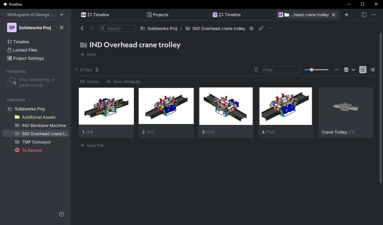The height and width of the screenshot is (225, 383).
Task: Copy link for the current folder
Action: click(261, 28)
